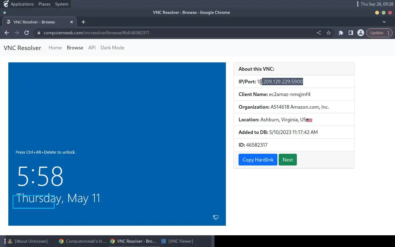Screen dimensions: 395x247
Task: Click the VNC Resolver brand link
Action: 22,48
